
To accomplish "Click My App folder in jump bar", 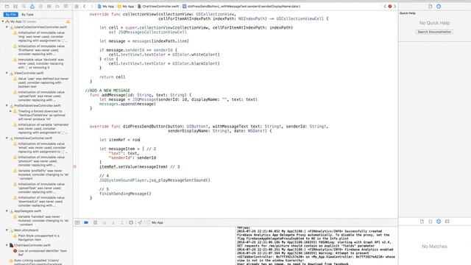I will (126, 7).
